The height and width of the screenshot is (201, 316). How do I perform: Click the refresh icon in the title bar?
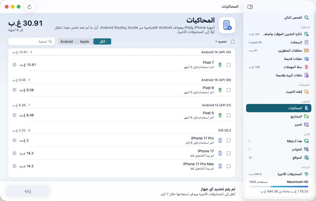click(29, 7)
